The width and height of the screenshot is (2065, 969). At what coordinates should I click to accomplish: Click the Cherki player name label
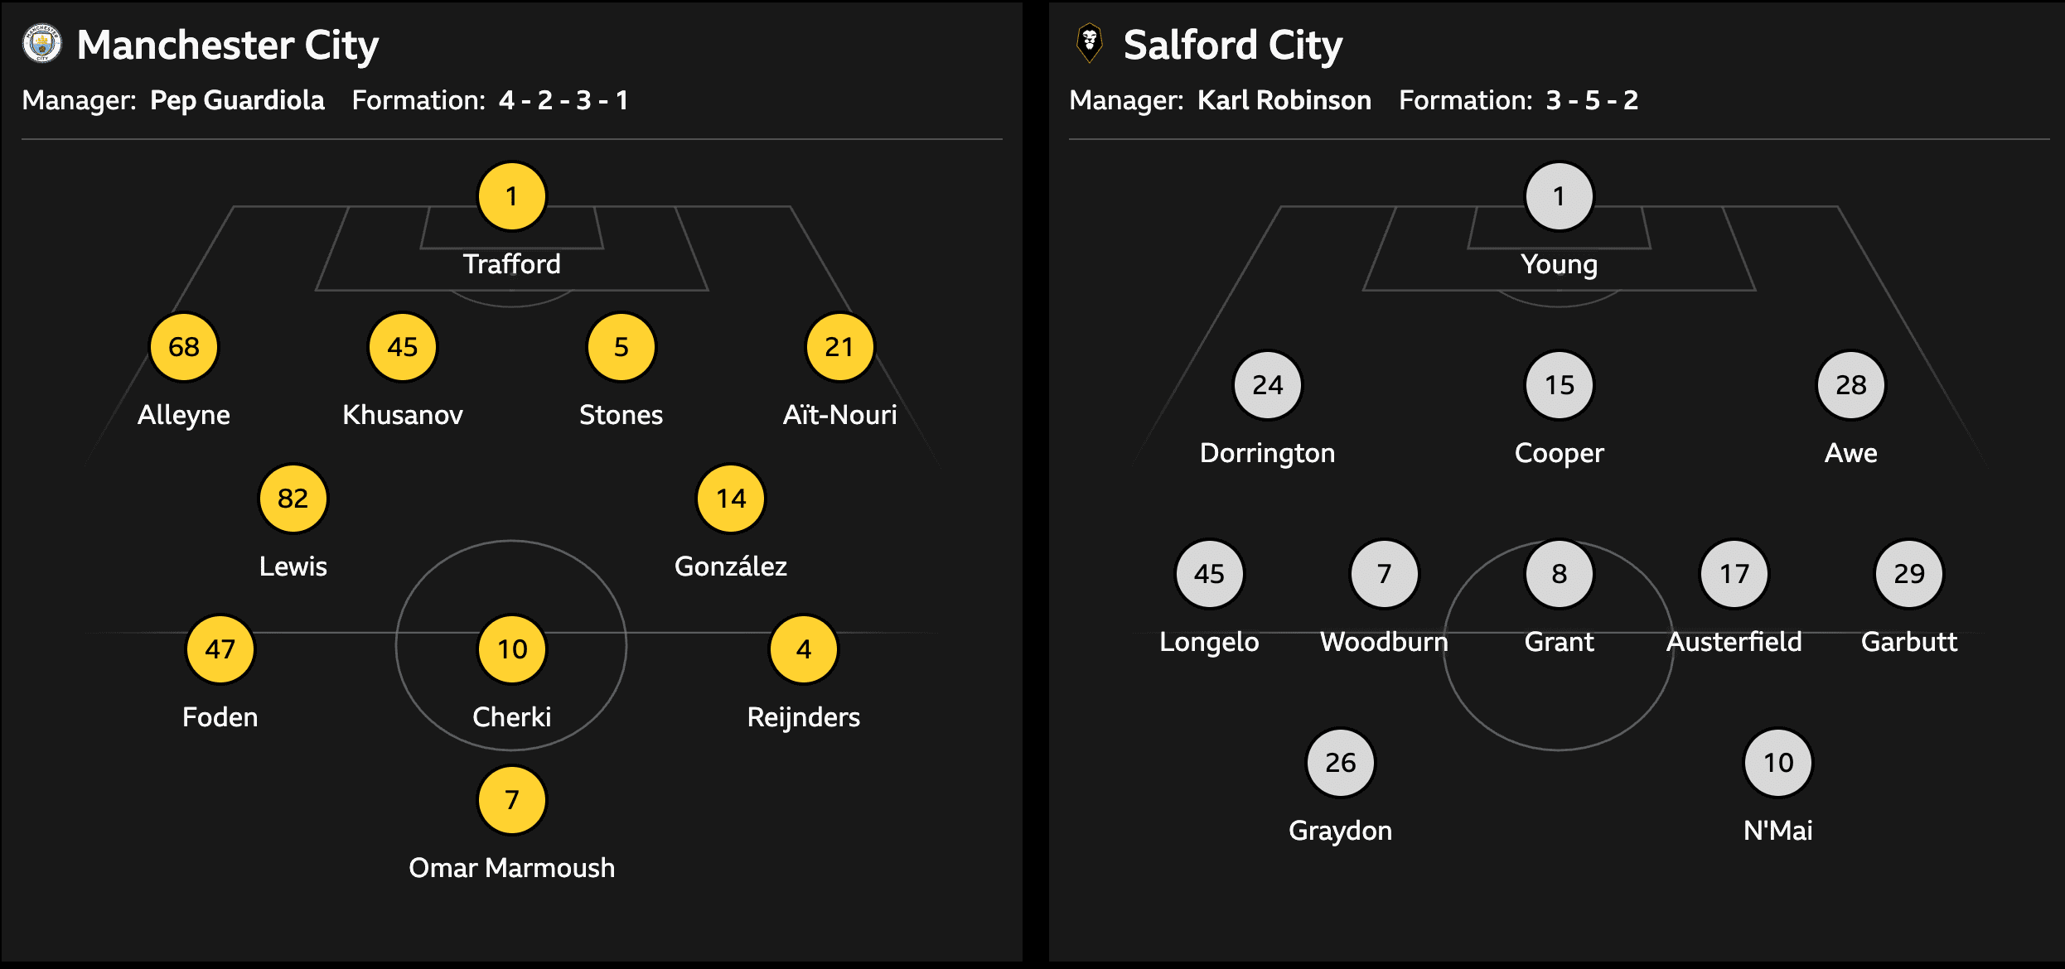(512, 717)
